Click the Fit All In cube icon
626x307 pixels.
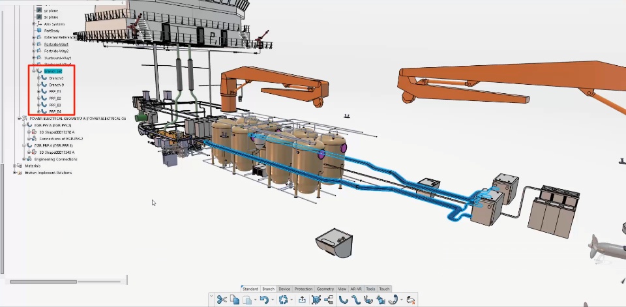(316, 299)
